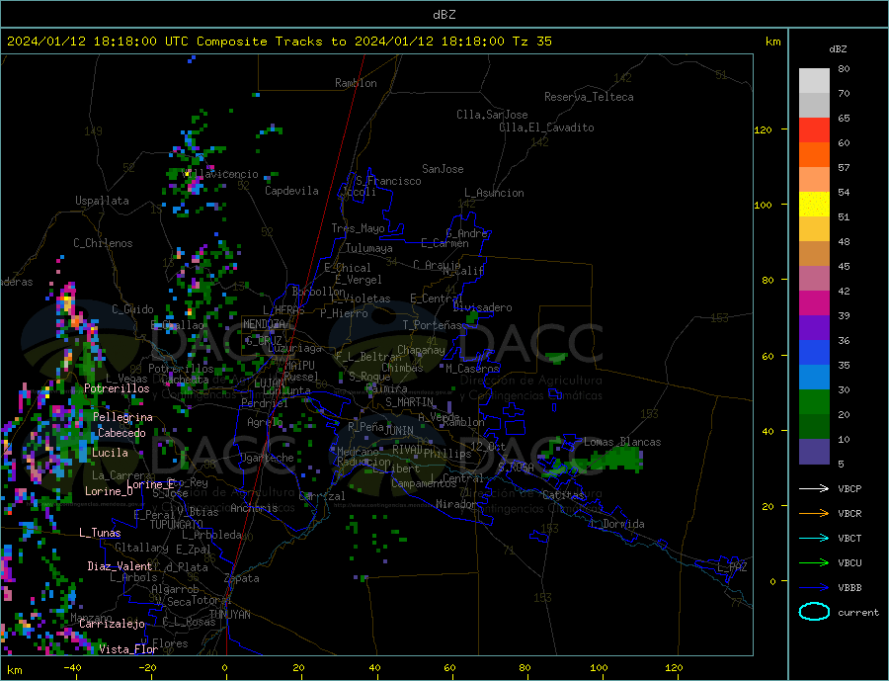Click the S_ROSA label on map
Viewport: 889px width, 681px height.
(516, 468)
